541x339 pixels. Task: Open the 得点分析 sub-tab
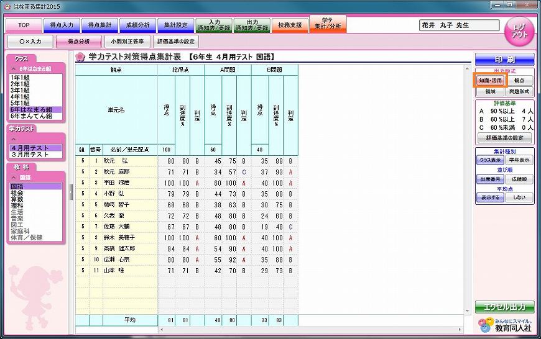[79, 42]
